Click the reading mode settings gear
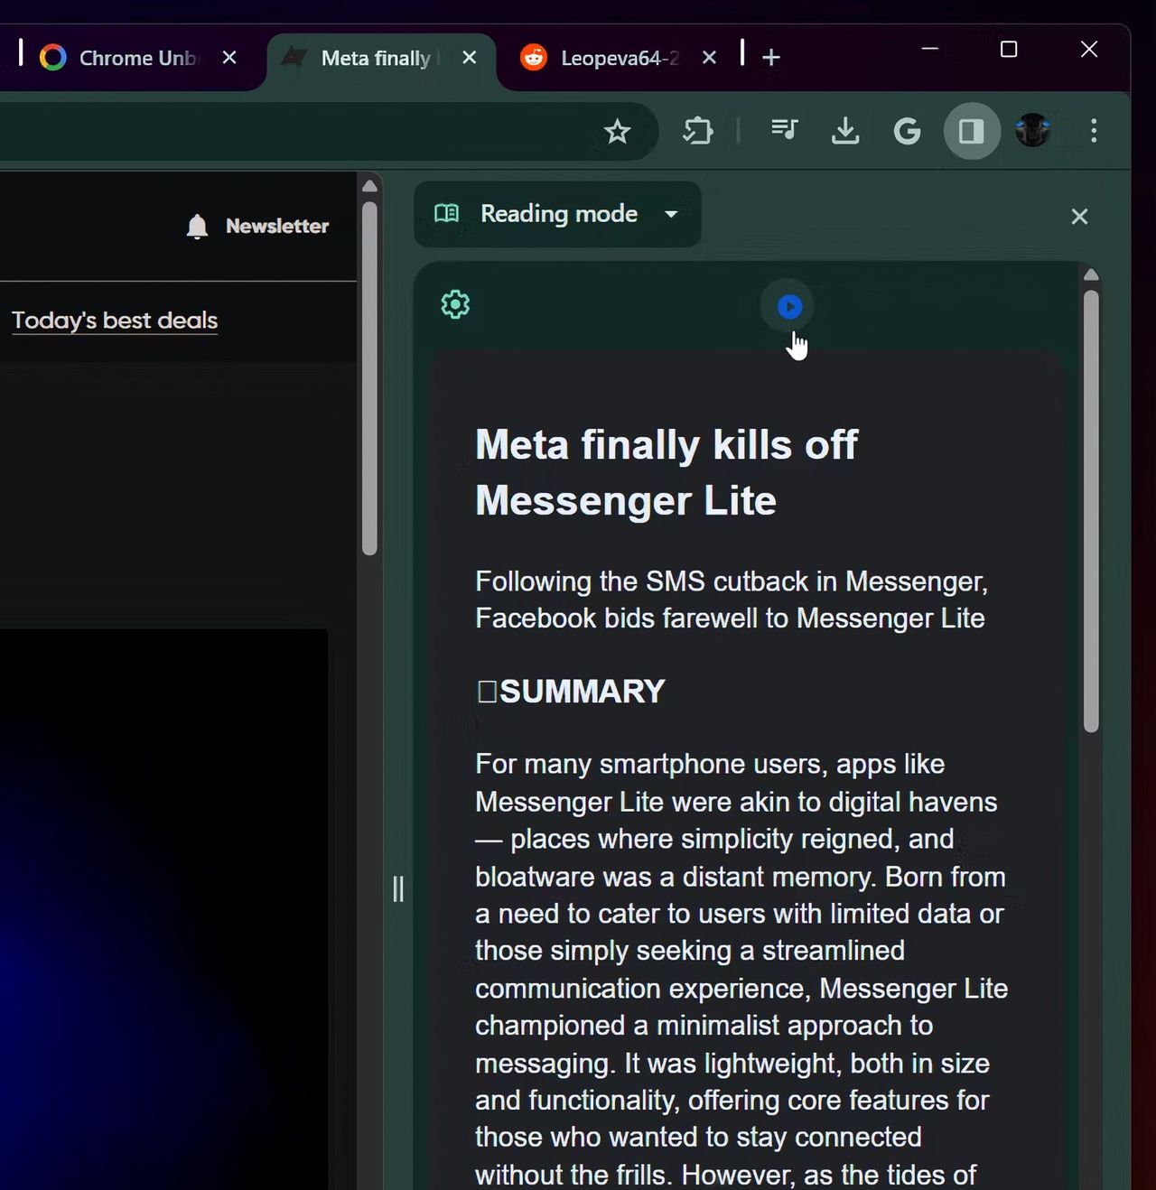Image resolution: width=1156 pixels, height=1190 pixels. 454,305
